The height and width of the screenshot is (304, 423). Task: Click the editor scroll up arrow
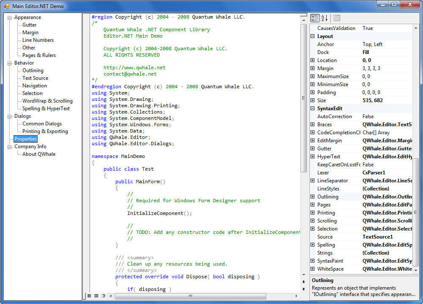303,20
